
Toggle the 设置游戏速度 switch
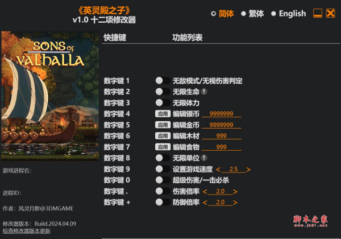(x=163, y=169)
